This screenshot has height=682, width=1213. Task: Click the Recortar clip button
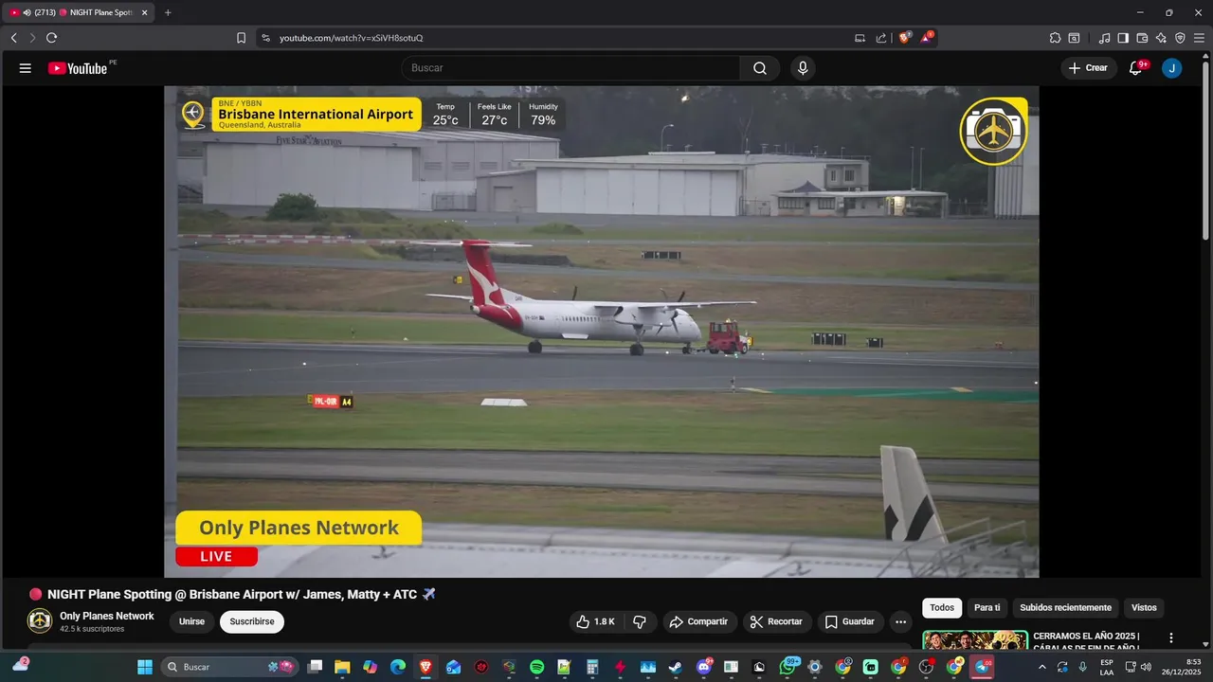point(776,622)
